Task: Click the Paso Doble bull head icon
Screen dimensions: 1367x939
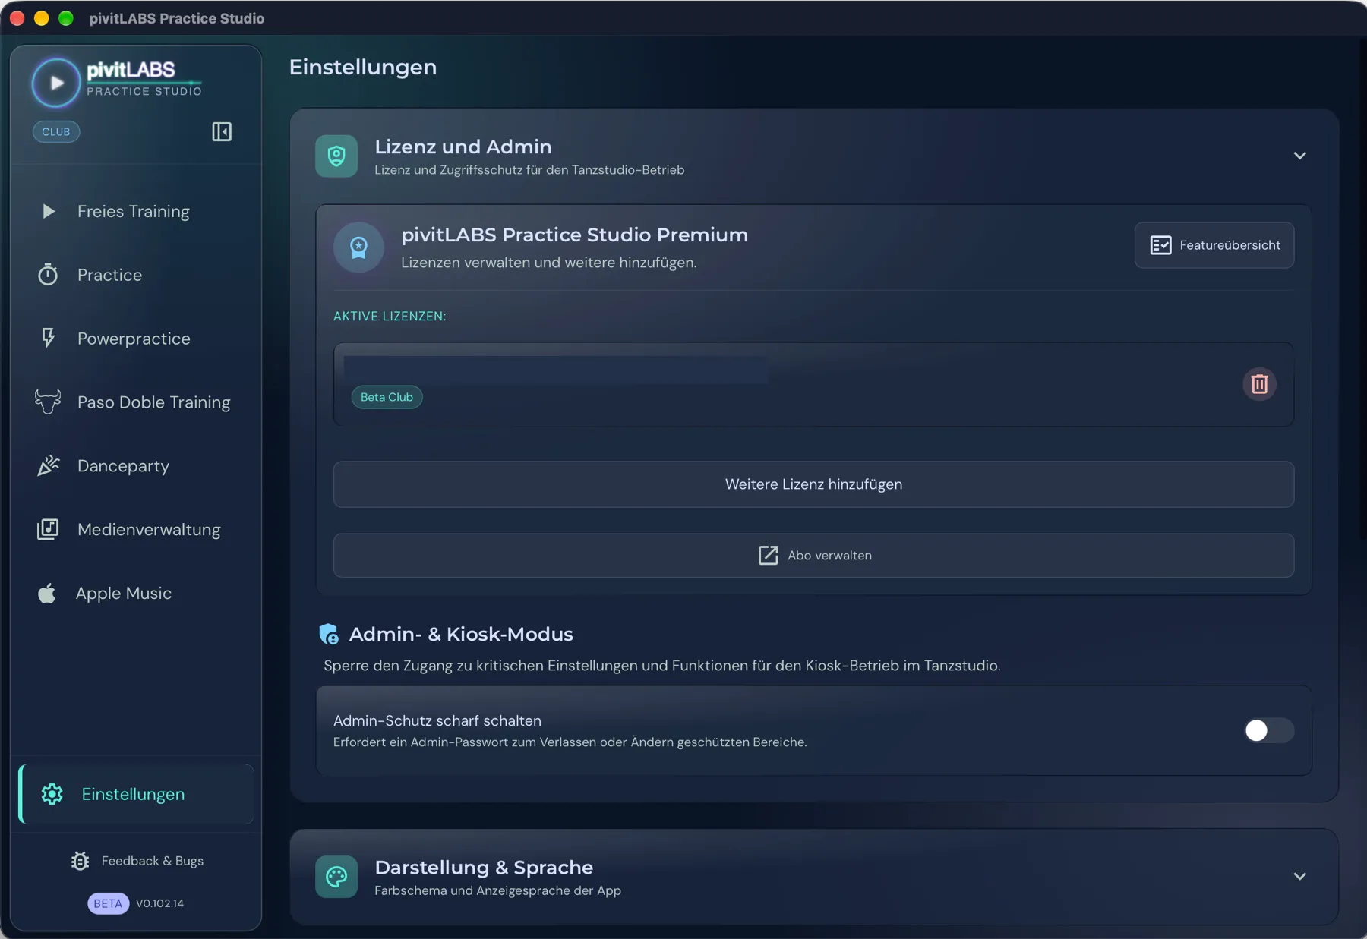Action: 48,402
